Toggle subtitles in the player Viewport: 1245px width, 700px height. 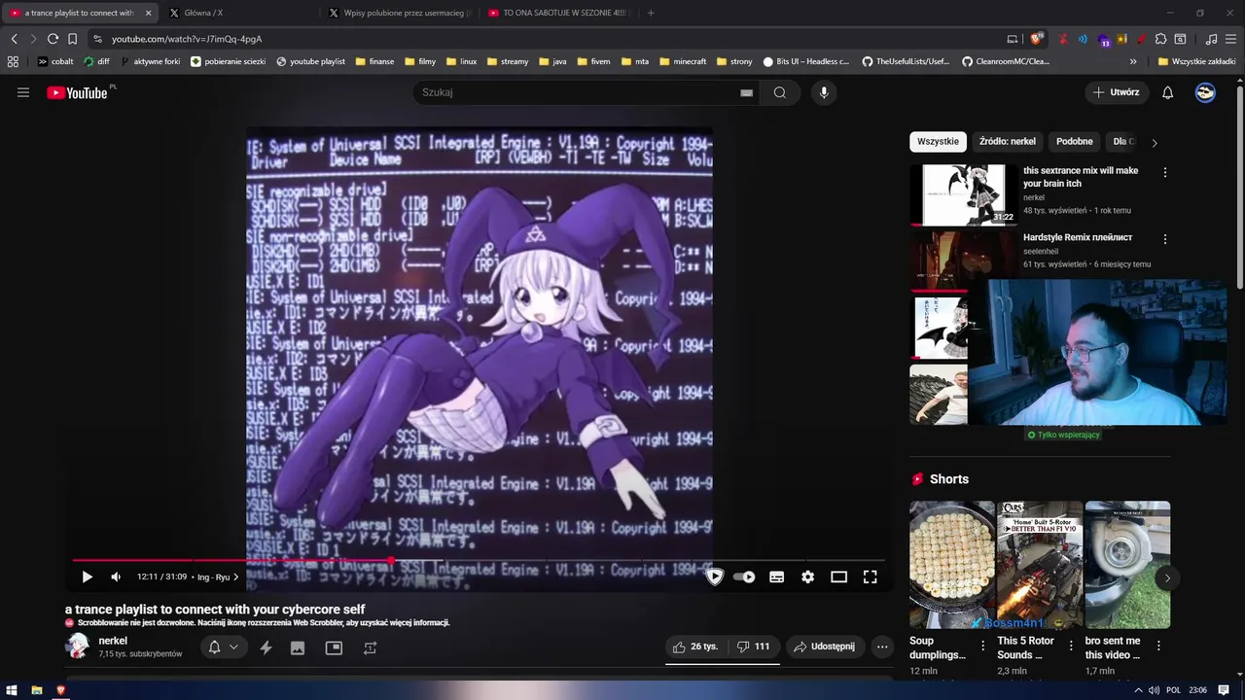(776, 577)
